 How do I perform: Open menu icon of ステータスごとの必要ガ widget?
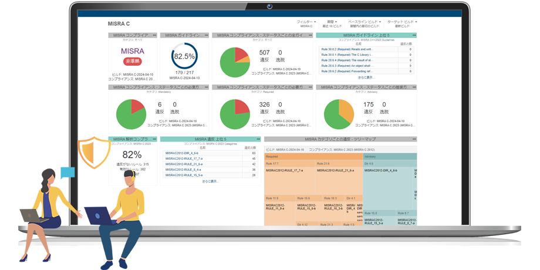pos(310,87)
